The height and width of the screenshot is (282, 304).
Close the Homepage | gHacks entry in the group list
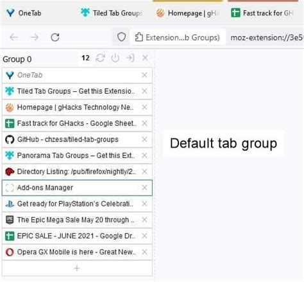(x=144, y=107)
